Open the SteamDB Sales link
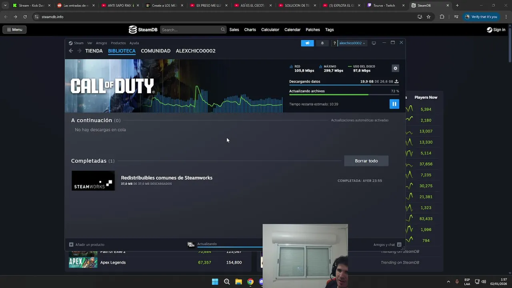The width and height of the screenshot is (512, 288). [x=234, y=30]
